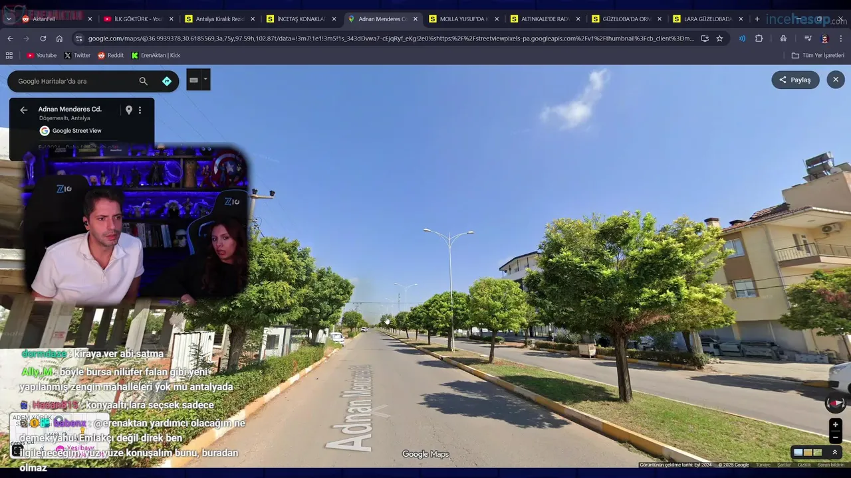851x478 pixels.
Task: Click the browser forward arrow
Action: click(x=26, y=39)
